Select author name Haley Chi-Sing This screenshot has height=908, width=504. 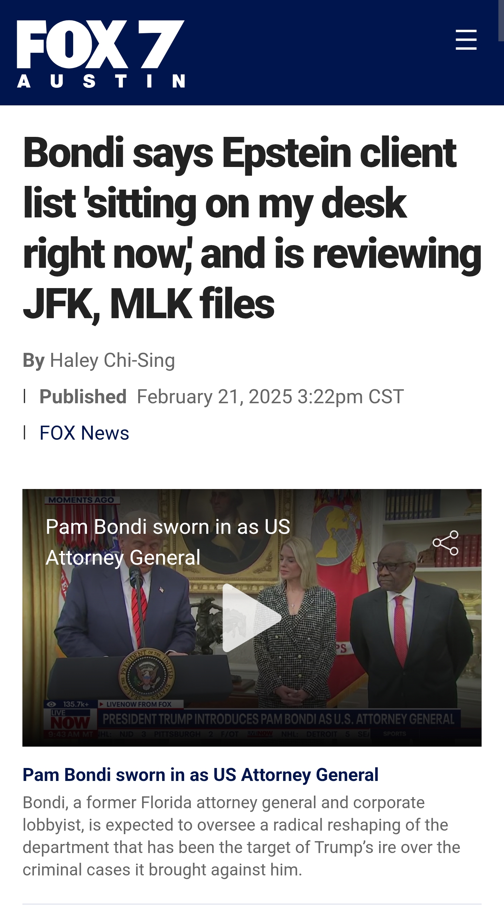pos(112,360)
